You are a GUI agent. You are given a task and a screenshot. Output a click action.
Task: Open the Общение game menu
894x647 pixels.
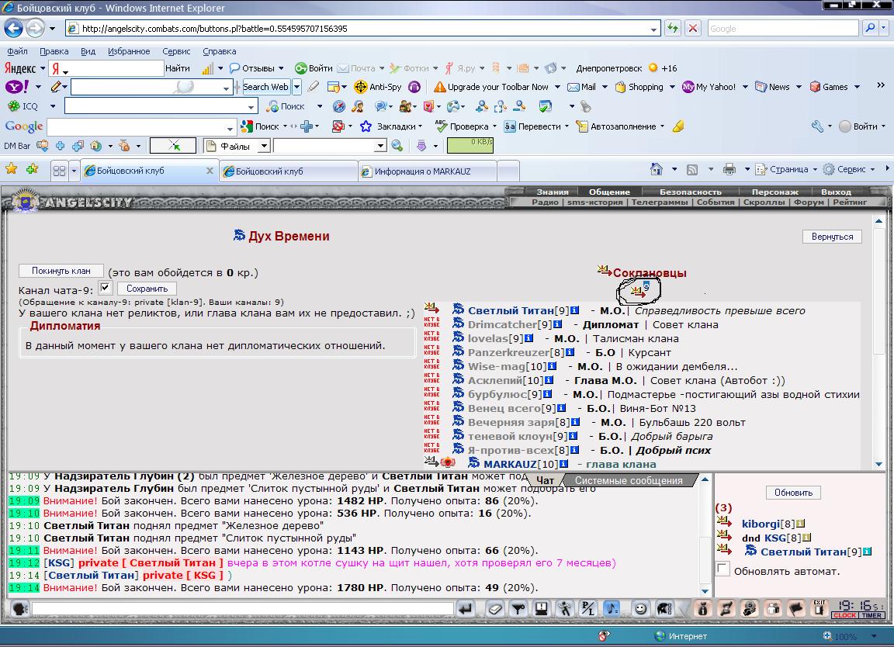click(x=609, y=192)
